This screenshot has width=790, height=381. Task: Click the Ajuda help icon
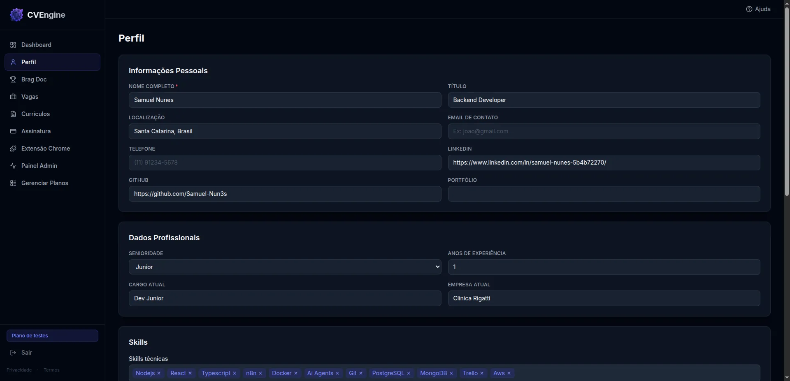750,9
